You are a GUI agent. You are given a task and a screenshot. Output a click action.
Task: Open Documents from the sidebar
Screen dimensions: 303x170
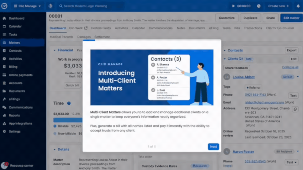pos(22,91)
